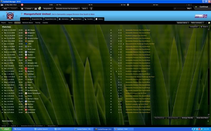Toggle the Match Details panel
The width and height of the screenshot is (211, 131).
pos(7,121)
